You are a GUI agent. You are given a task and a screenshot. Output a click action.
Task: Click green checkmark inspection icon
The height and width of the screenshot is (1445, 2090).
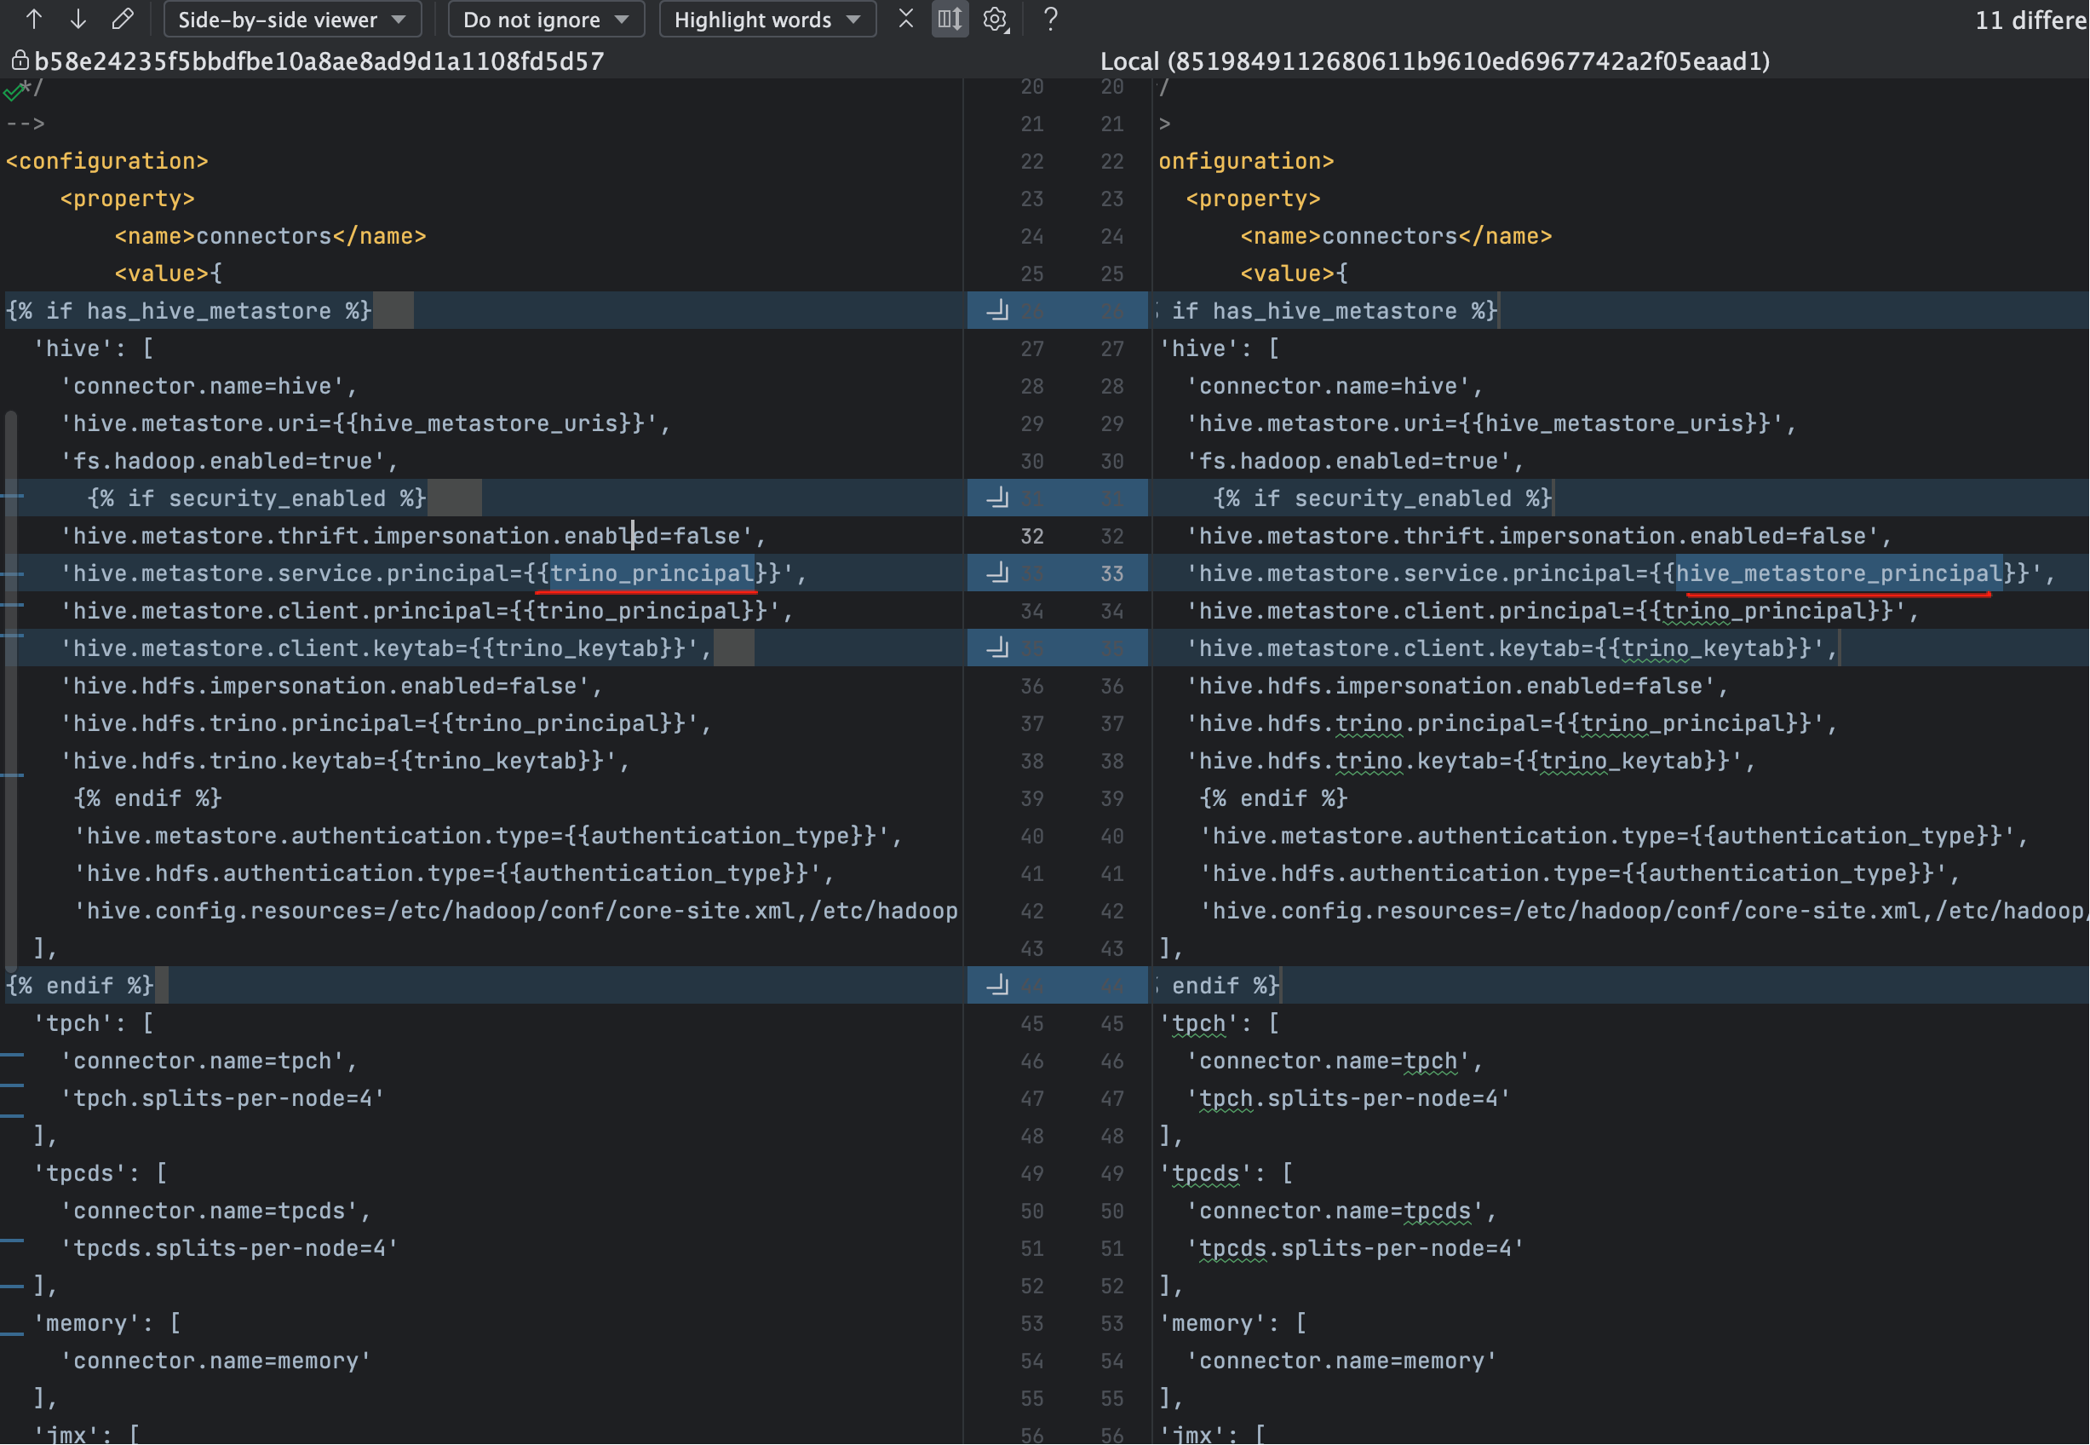pyautogui.click(x=14, y=91)
